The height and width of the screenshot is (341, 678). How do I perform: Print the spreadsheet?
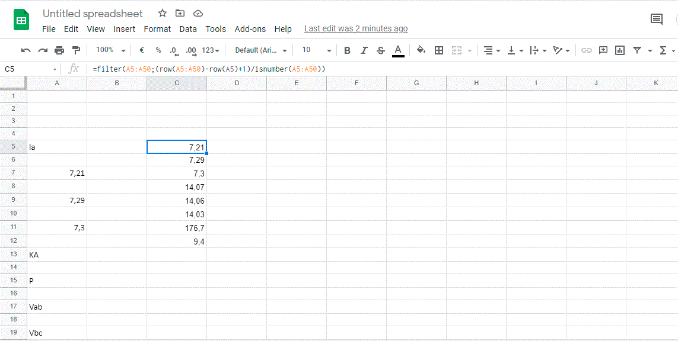[x=59, y=50]
